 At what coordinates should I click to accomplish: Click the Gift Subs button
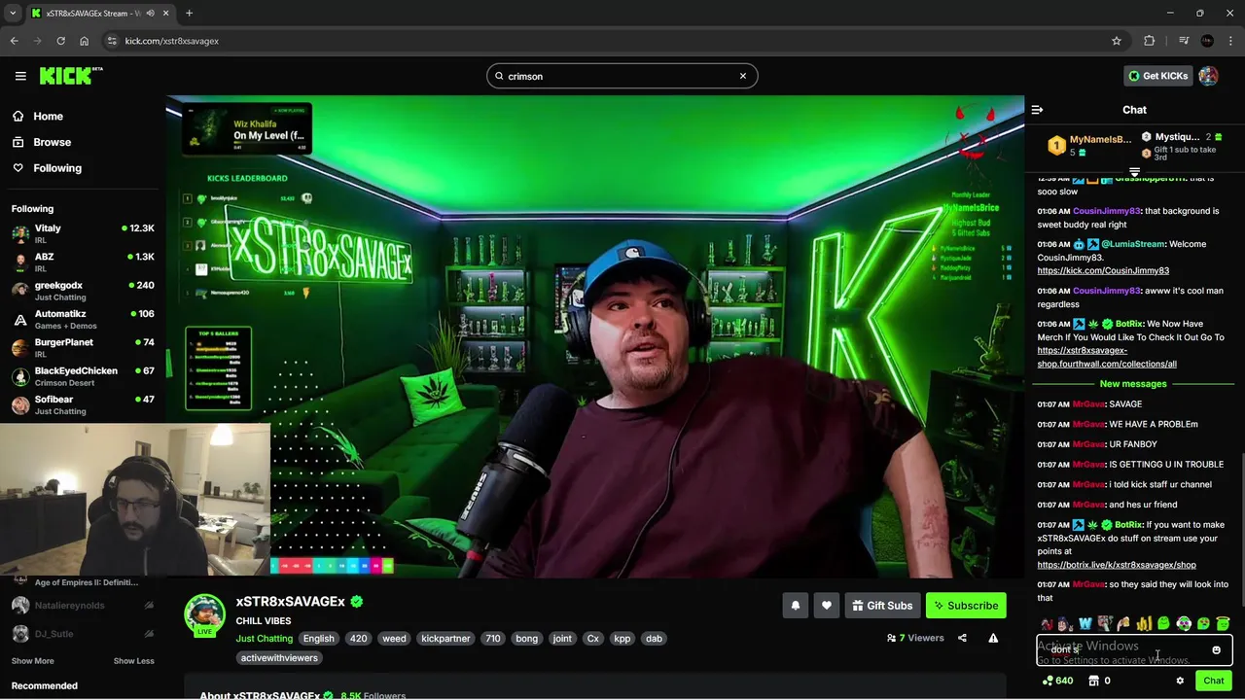click(882, 606)
